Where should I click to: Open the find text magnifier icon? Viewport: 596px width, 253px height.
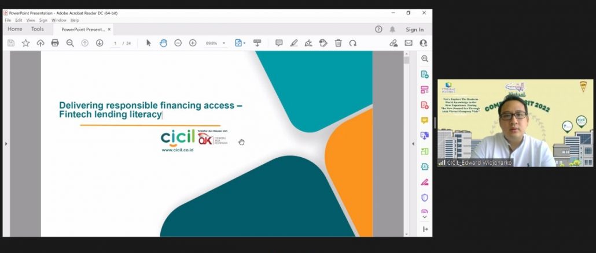(70, 43)
